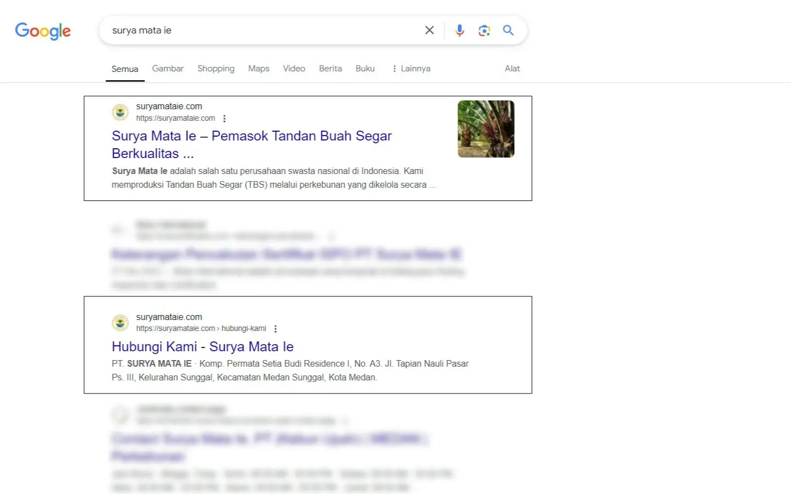Switch to the Video tab

pos(294,68)
